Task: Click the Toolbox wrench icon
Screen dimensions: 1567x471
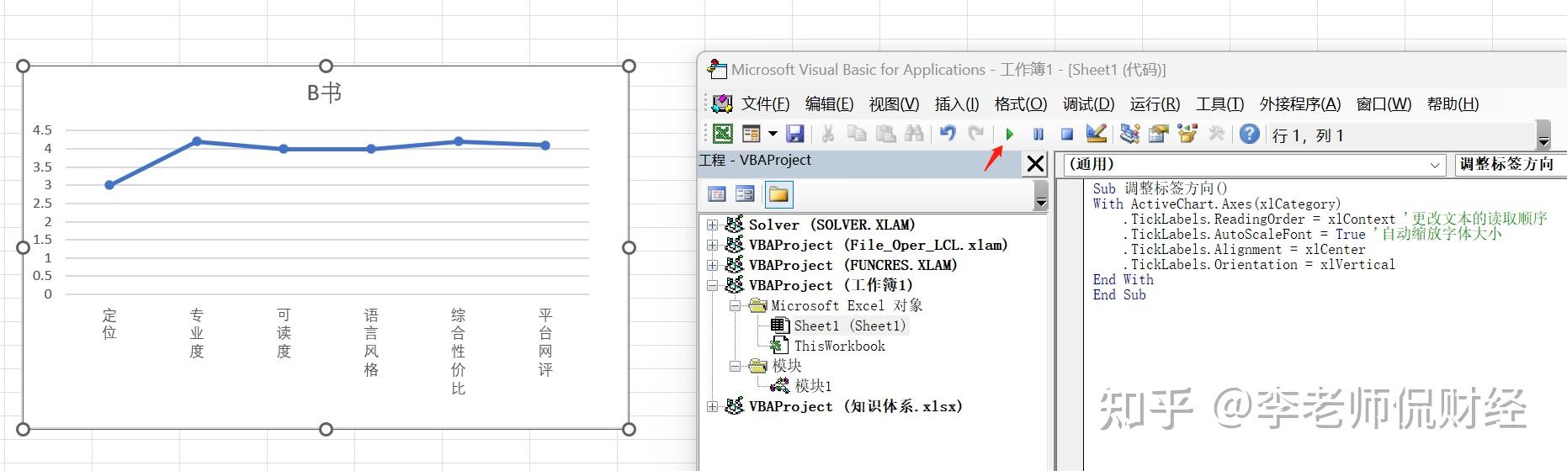Action: [1216, 134]
